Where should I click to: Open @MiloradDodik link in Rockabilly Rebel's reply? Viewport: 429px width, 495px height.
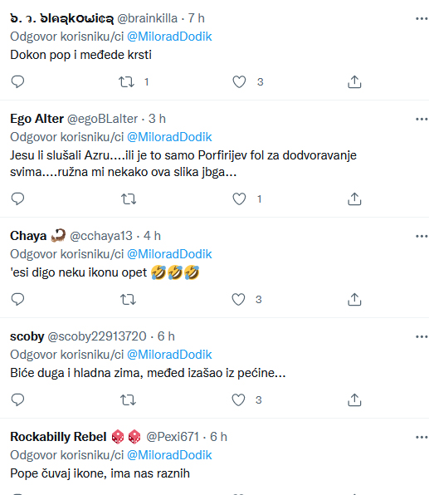[x=169, y=455]
